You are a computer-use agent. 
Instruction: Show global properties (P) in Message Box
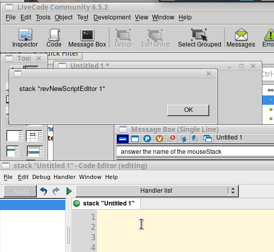click(x=147, y=139)
